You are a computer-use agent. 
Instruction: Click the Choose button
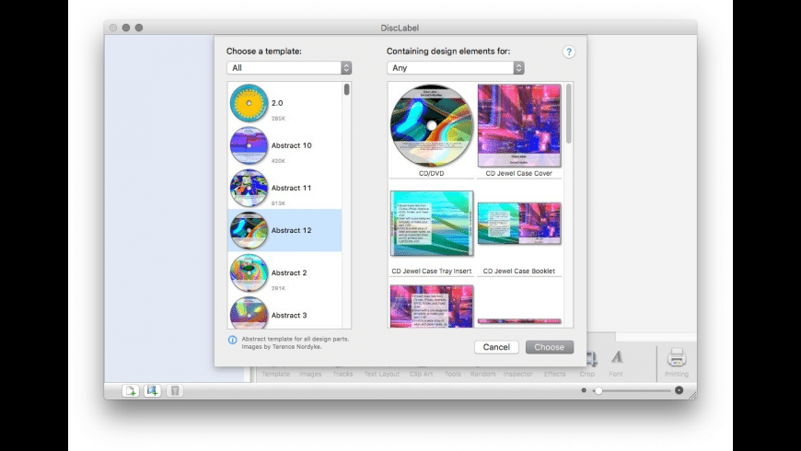[550, 347]
